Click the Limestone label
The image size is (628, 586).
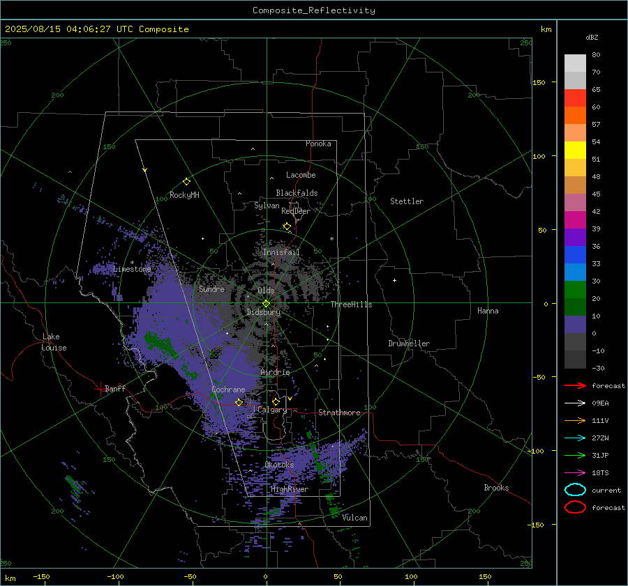click(x=132, y=269)
